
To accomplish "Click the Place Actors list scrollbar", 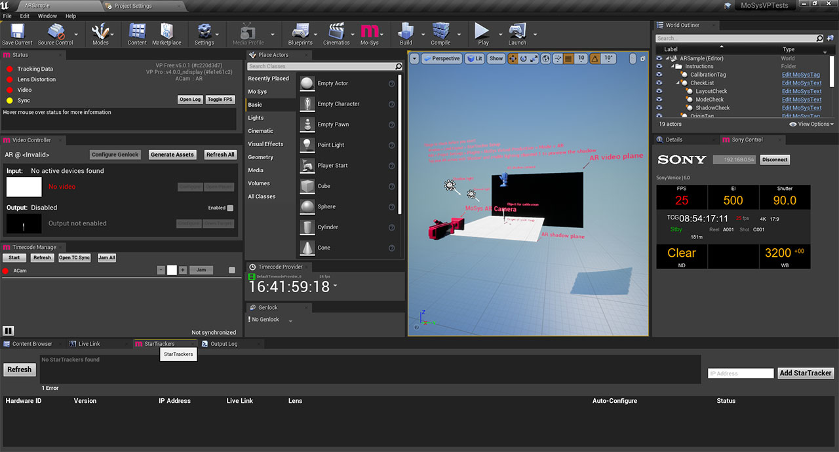I will pos(400,145).
